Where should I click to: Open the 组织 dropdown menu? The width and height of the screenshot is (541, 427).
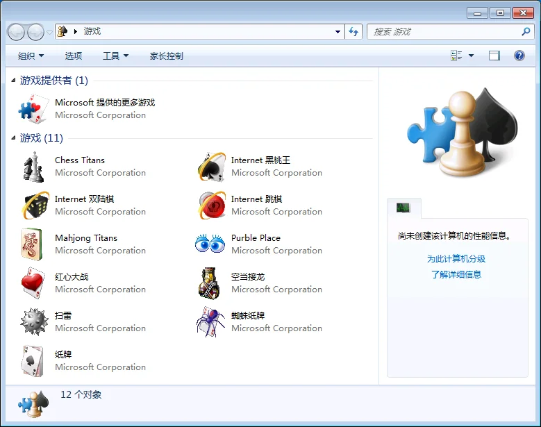tap(31, 56)
